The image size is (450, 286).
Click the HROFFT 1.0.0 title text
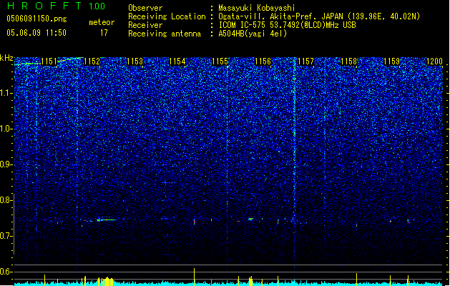(x=56, y=6)
